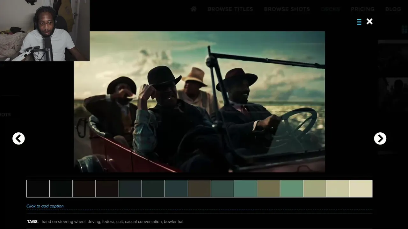Go to the next shot arrow
This screenshot has width=408, height=229.
tap(380, 138)
